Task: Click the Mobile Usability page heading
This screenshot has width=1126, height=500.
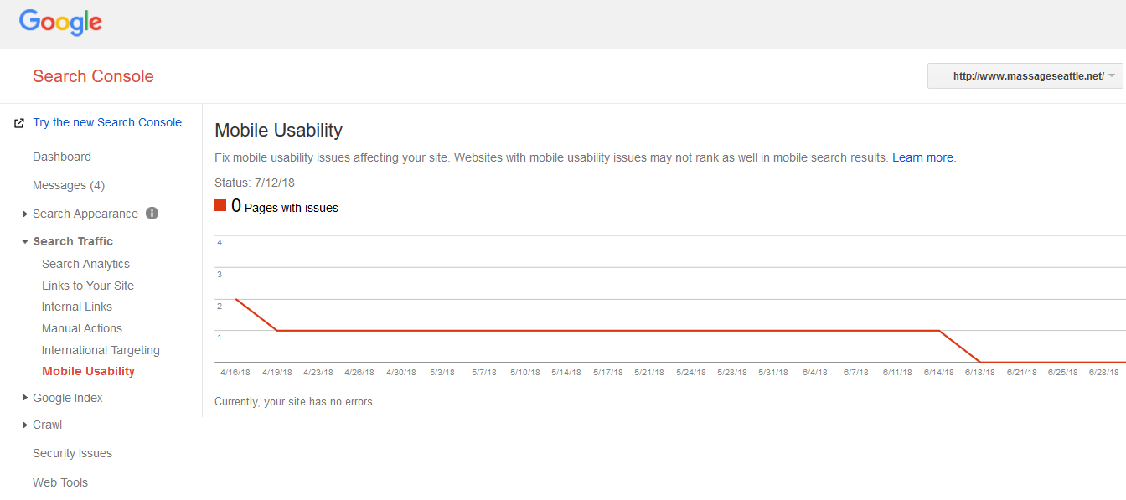Action: point(278,130)
